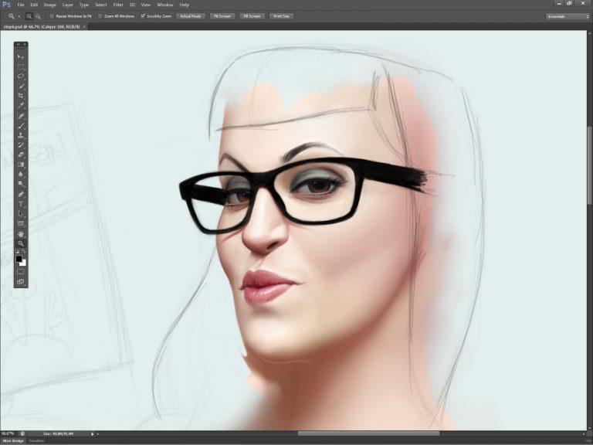Switch to the Timeline tab
Image resolution: width=593 pixels, height=445 pixels.
tap(36, 441)
